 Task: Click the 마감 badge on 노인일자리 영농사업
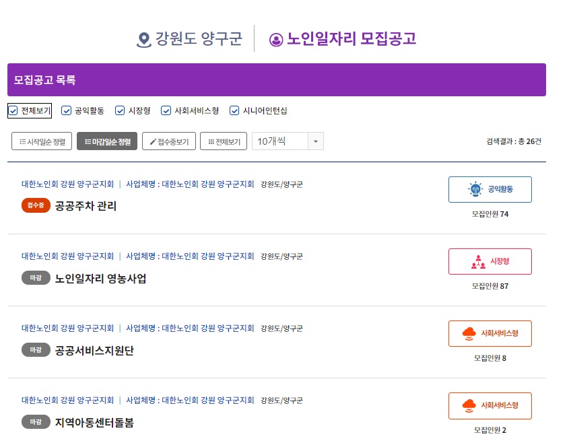click(36, 277)
